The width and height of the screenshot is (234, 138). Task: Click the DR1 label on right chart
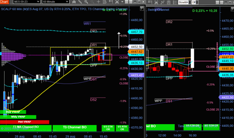169,44
